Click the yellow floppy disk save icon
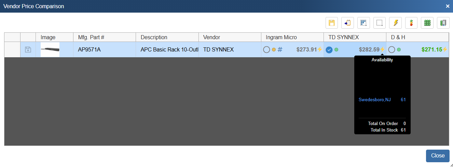The image size is (453, 167). click(x=331, y=23)
